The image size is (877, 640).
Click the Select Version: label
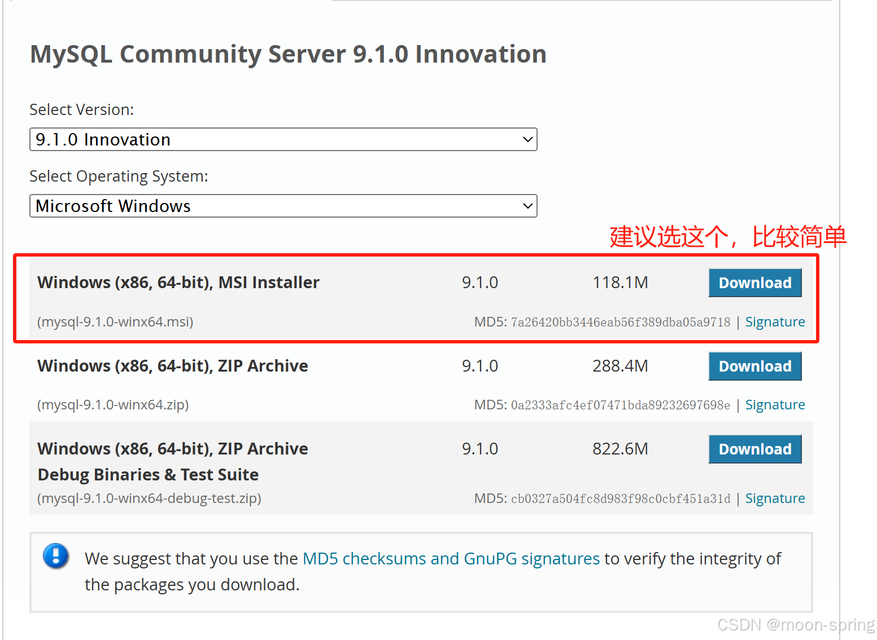[82, 109]
